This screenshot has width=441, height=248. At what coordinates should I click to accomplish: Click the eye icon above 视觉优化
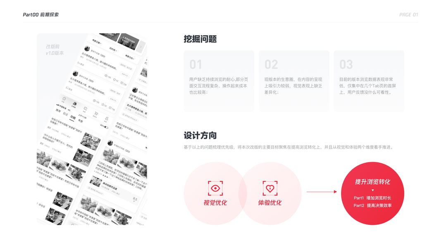coord(215,188)
